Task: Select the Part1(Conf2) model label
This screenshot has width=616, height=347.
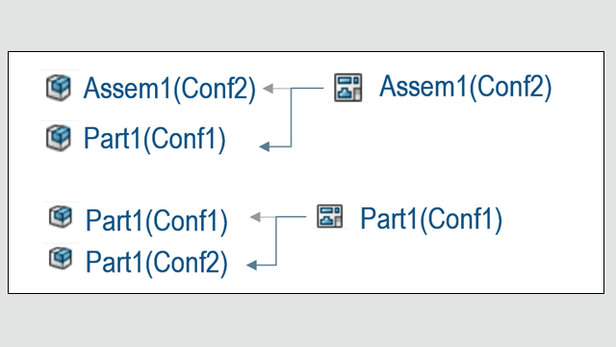Action: [157, 263]
